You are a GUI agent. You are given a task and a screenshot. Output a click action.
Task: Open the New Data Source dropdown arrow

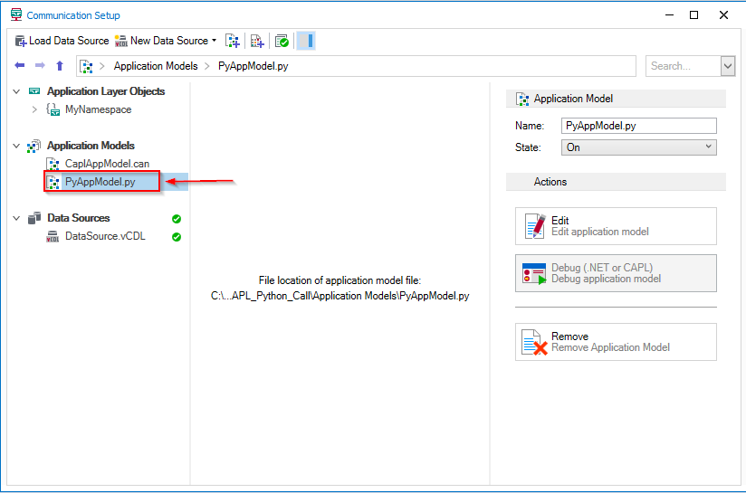(x=215, y=41)
